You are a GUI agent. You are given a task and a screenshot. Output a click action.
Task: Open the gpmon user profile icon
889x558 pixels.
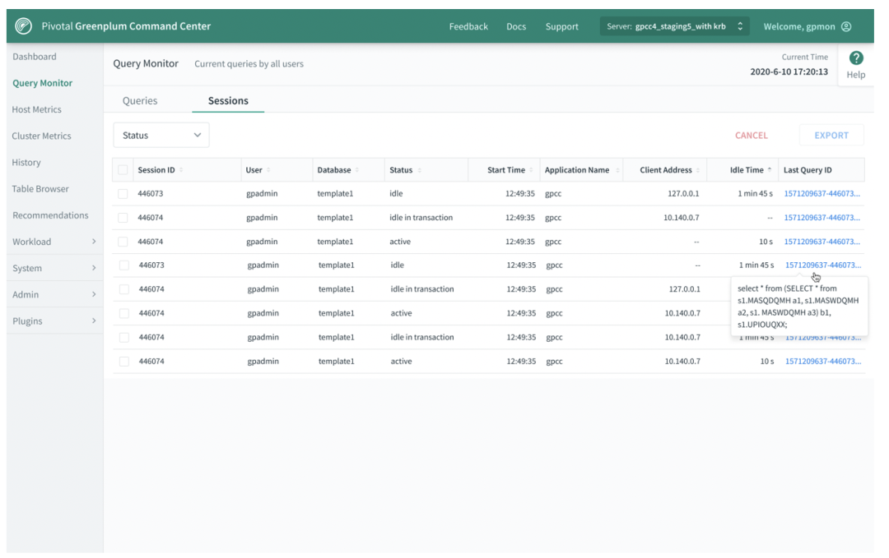(846, 26)
